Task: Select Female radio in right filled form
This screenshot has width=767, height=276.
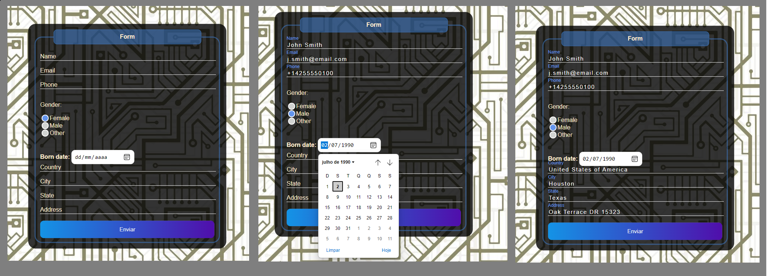Action: tap(553, 120)
